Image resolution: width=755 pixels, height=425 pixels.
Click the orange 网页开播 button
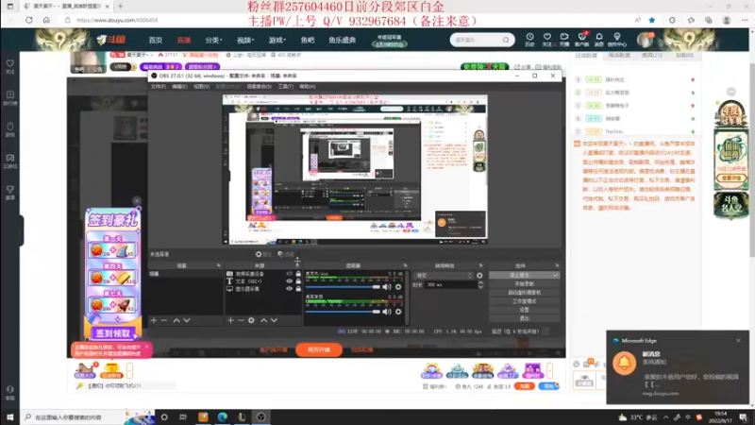[319, 349]
